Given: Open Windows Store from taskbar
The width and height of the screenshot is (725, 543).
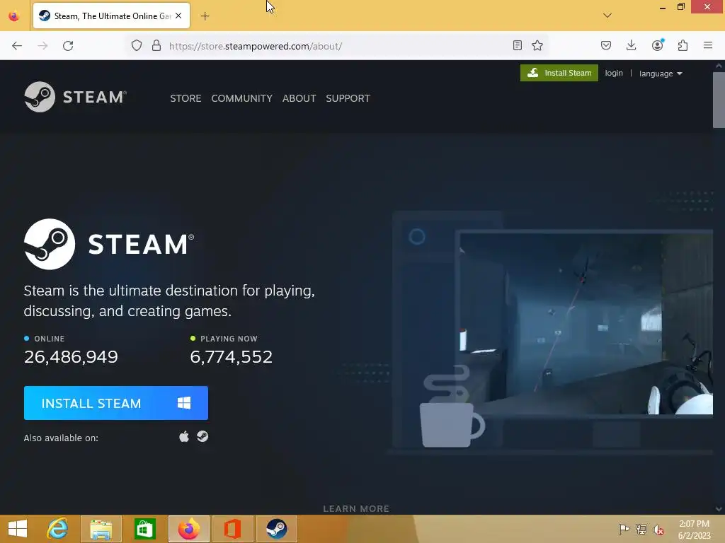Looking at the screenshot, I should [x=144, y=529].
